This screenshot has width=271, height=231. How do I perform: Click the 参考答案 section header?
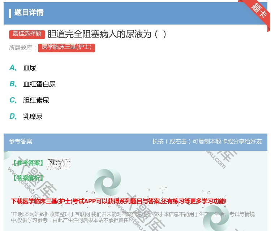coord(21,141)
